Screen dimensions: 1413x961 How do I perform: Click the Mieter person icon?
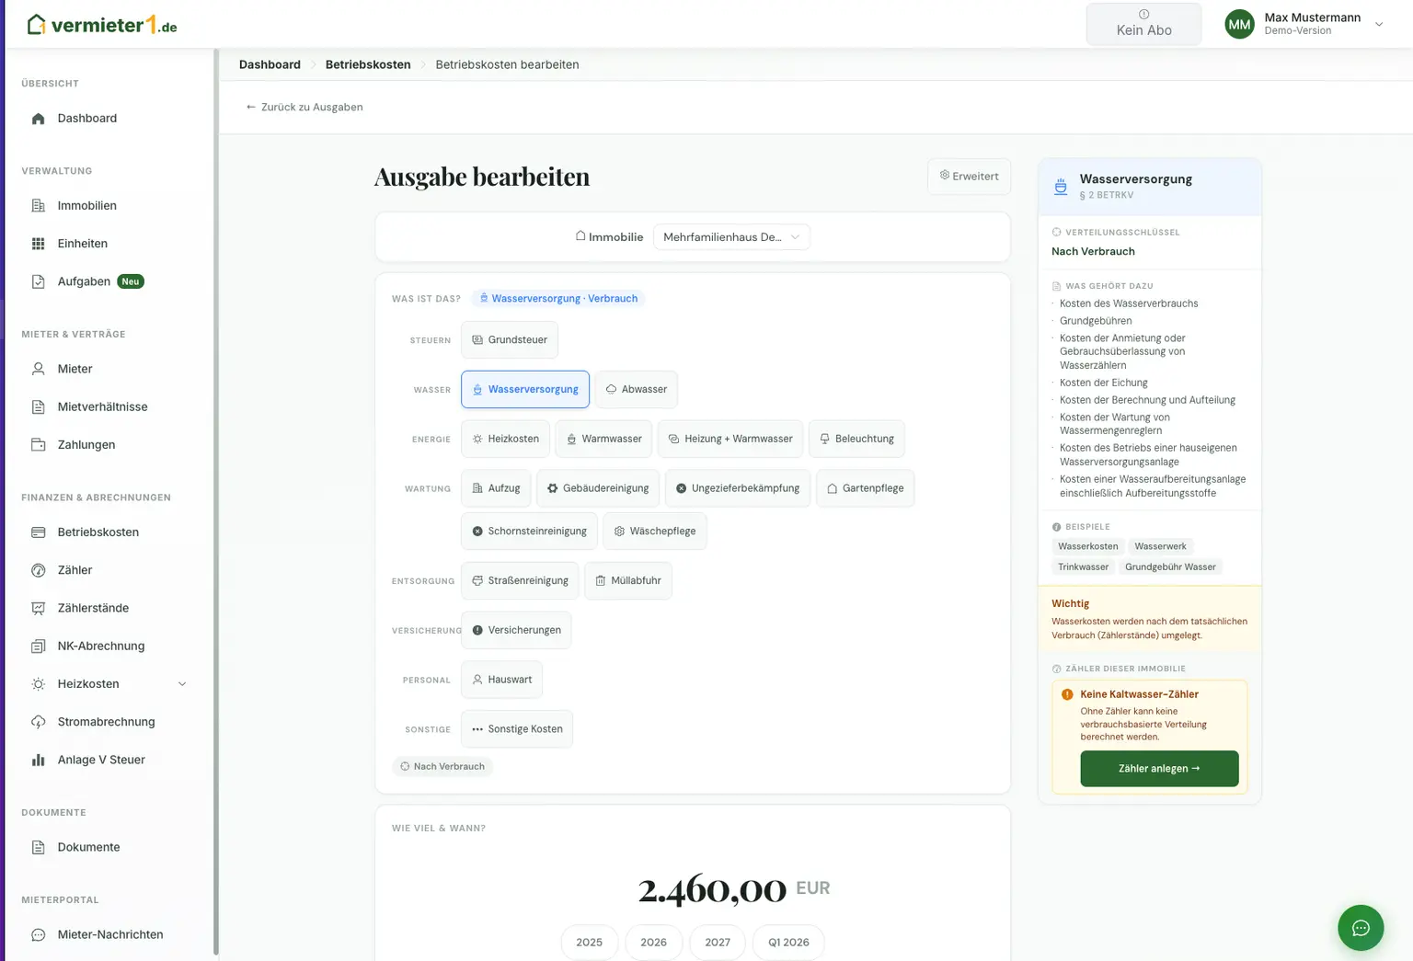coord(38,369)
